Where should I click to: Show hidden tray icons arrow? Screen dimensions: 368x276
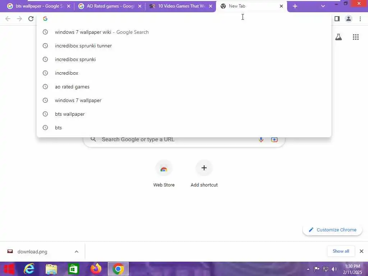[x=308, y=269]
